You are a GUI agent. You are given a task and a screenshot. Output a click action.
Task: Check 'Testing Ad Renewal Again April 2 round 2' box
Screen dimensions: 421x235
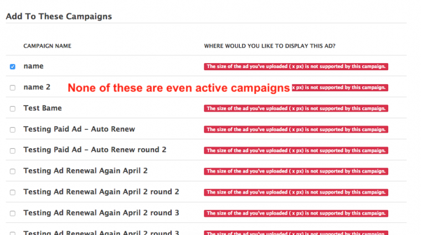click(12, 192)
